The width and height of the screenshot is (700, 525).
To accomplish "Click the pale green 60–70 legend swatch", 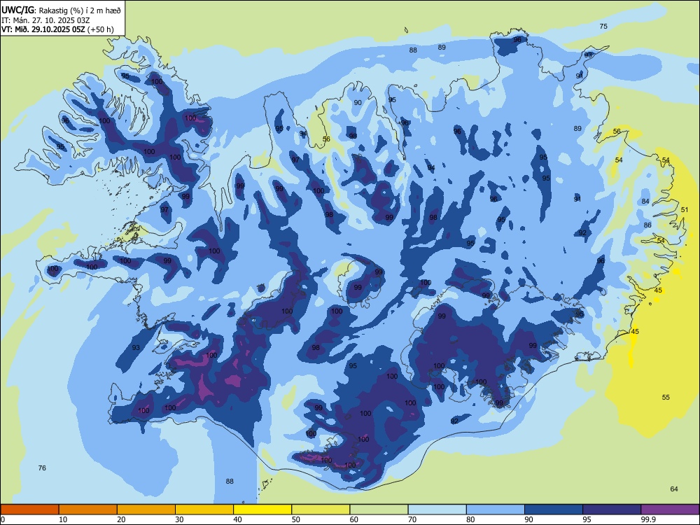I will click(x=379, y=510).
